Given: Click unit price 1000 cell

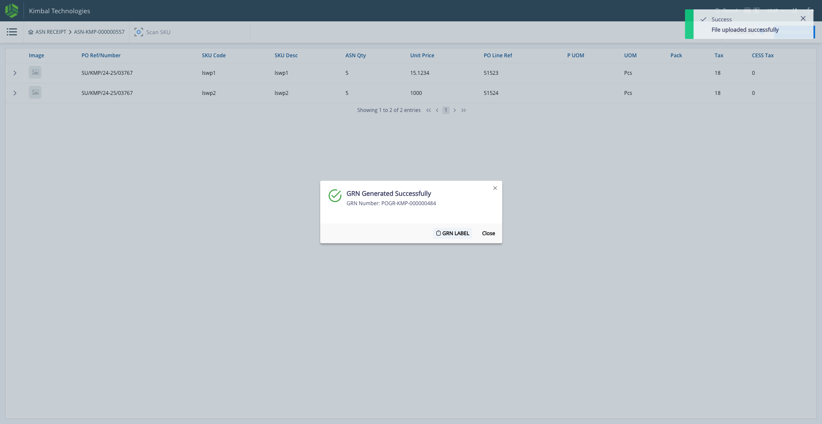Looking at the screenshot, I should point(416,93).
